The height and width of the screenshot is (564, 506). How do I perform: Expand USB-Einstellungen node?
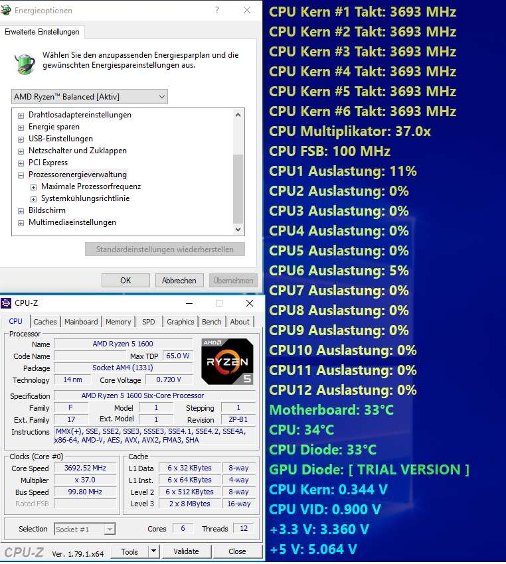[x=21, y=139]
